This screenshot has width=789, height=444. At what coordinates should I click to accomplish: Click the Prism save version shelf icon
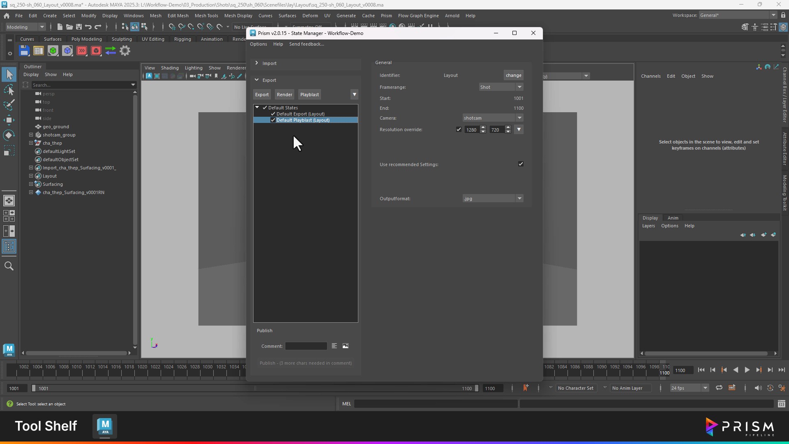click(24, 51)
